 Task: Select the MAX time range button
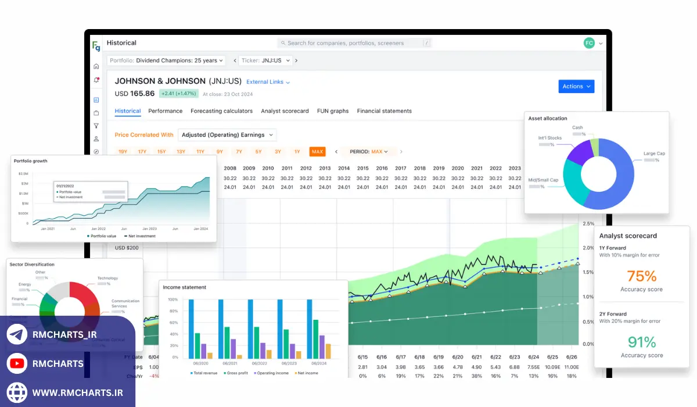[317, 152]
